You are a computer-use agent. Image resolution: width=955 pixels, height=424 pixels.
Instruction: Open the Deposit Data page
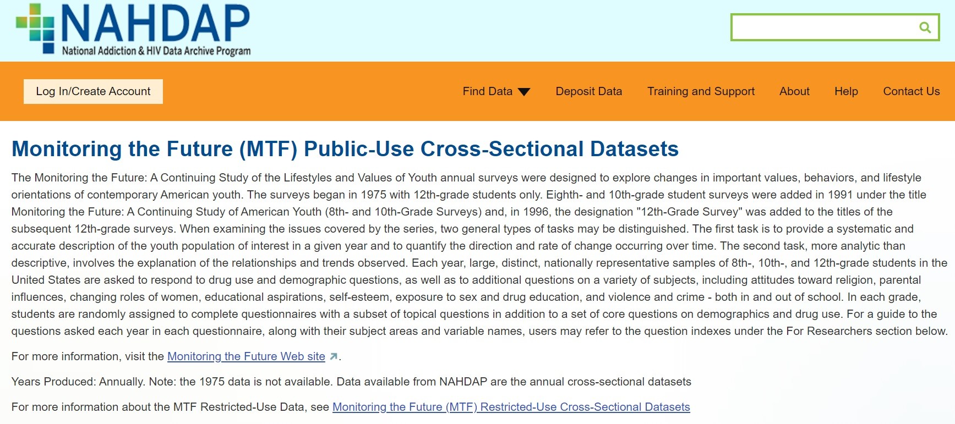tap(588, 91)
